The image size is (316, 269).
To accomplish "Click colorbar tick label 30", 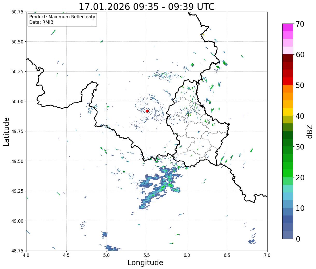I will pyautogui.click(x=300, y=147).
